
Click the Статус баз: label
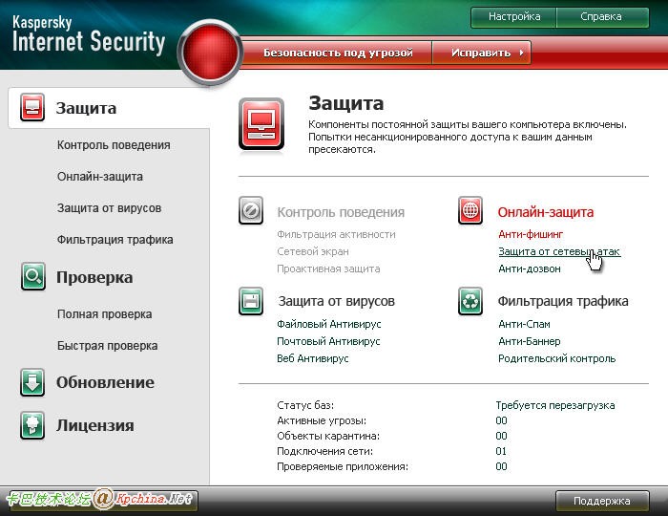[x=305, y=405]
